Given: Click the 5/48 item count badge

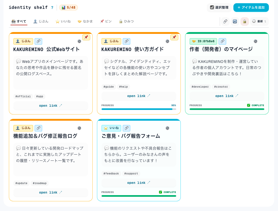Looking at the screenshot, I should coord(68,8).
